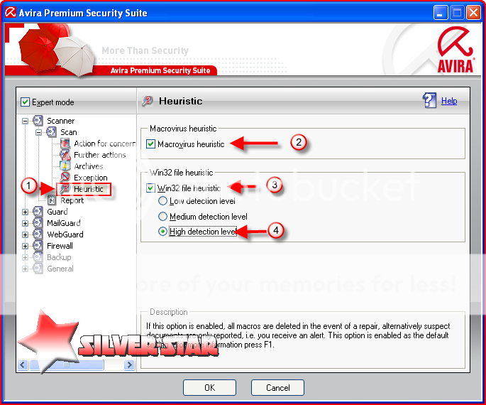Expand the Backup tree node
The width and height of the screenshot is (486, 405).
pos(25,258)
